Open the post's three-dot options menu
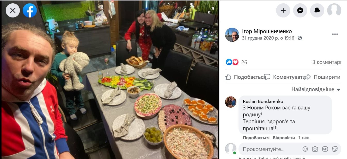Screen dimensions: 347x159 [x=335, y=34]
